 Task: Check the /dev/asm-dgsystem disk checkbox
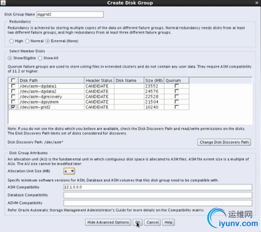[x=13, y=101]
